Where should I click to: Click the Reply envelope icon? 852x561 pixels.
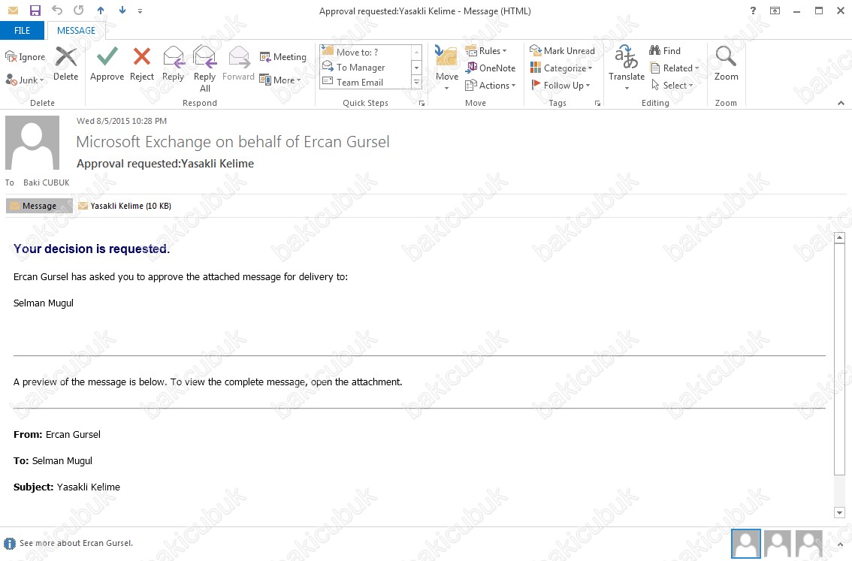pos(173,57)
